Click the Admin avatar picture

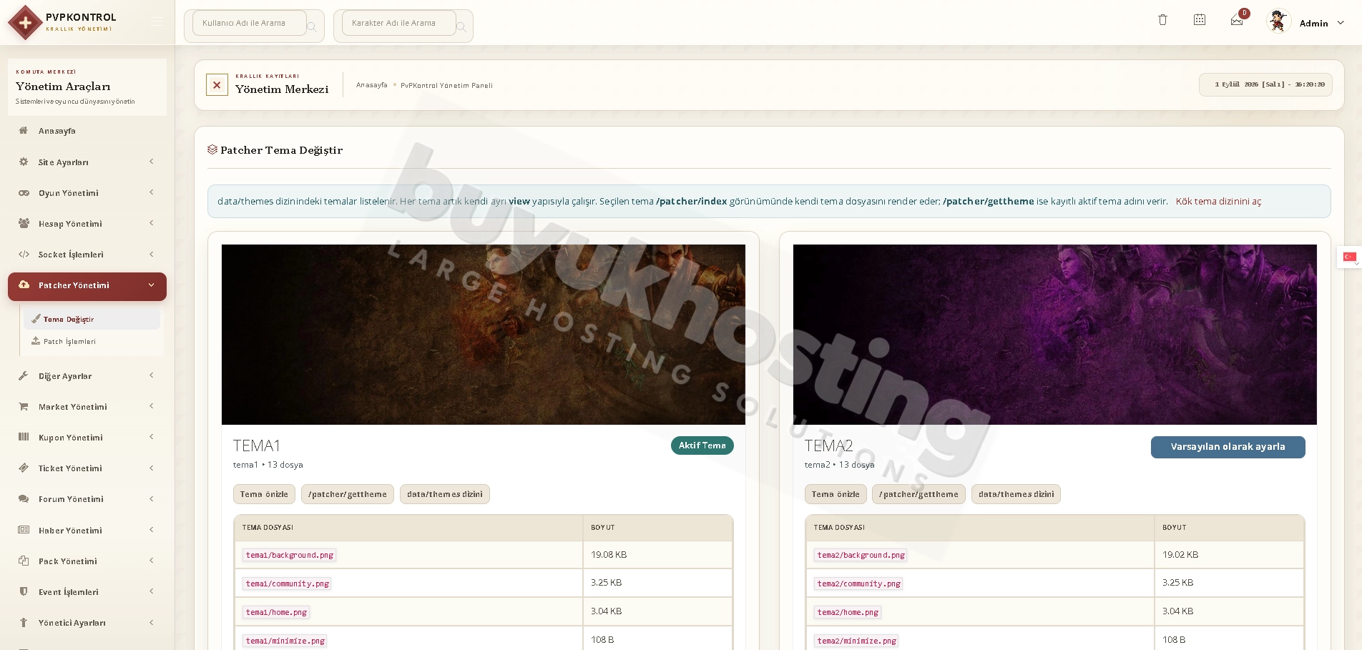pyautogui.click(x=1278, y=21)
